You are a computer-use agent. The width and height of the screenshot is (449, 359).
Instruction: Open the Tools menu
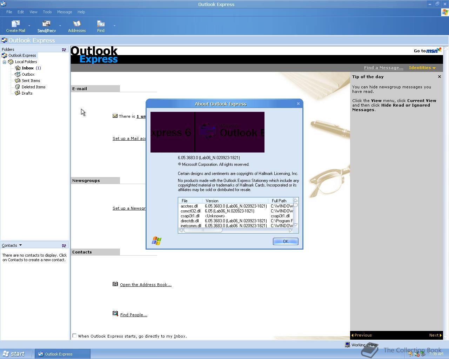[47, 12]
